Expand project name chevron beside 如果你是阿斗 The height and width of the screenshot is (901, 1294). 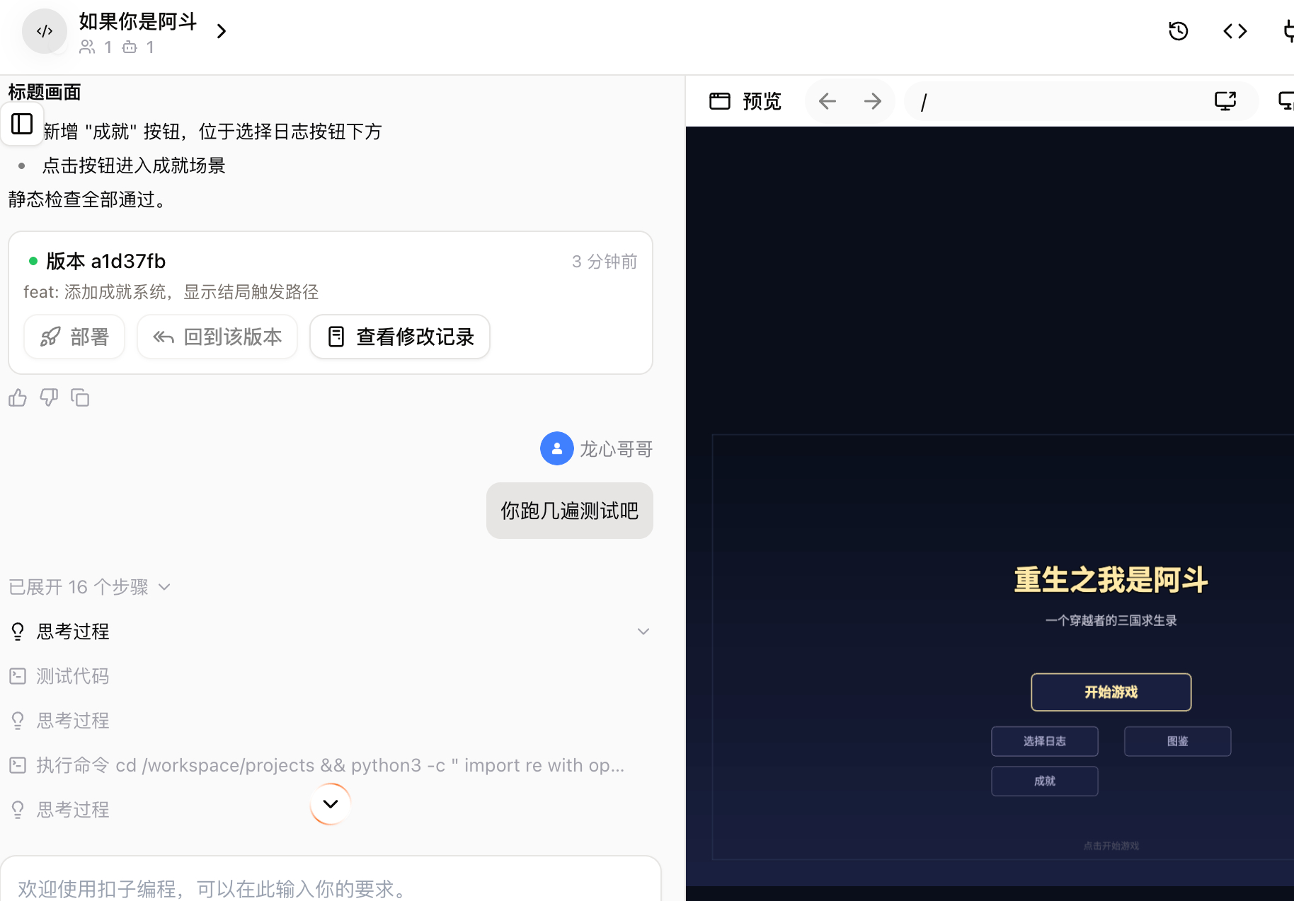222,31
